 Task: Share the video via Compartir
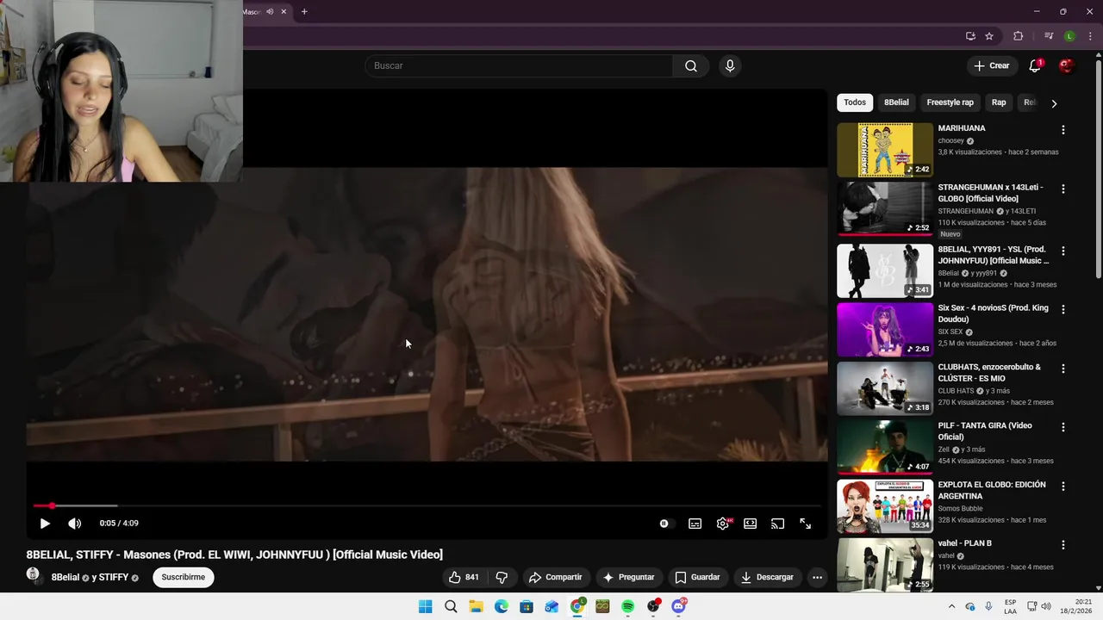pos(555,577)
